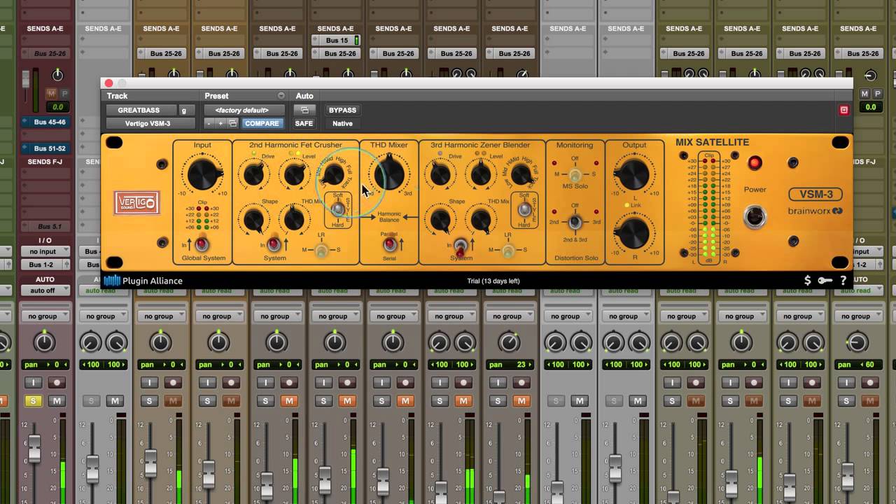The image size is (896, 504).
Task: Toggle the VSM-3 Power switch
Action: pos(755,216)
